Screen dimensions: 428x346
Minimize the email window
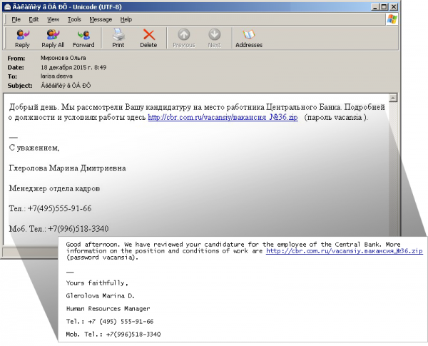click(x=375, y=7)
